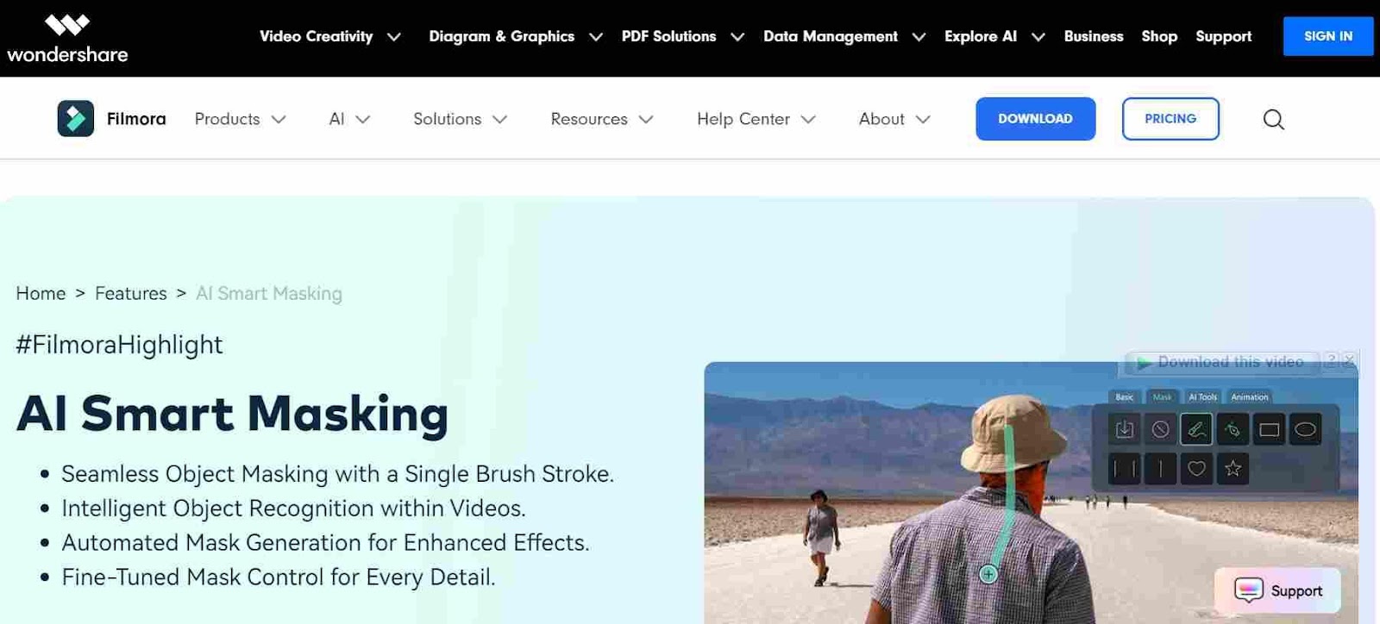
Task: Select the ellipse mask shape
Action: (1305, 429)
